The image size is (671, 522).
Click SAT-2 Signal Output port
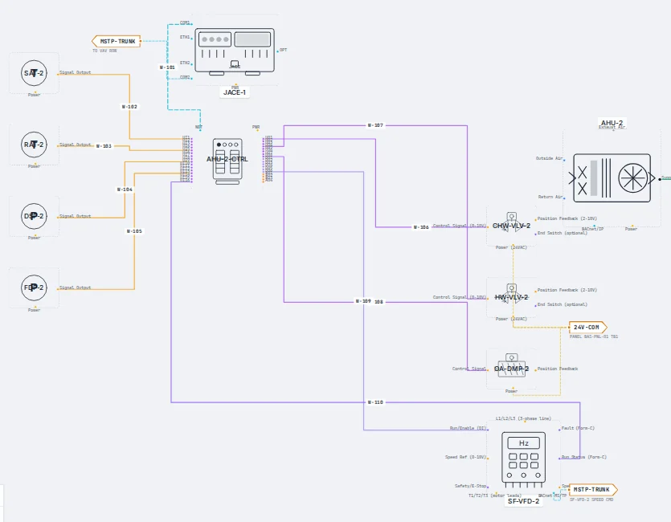(x=58, y=74)
